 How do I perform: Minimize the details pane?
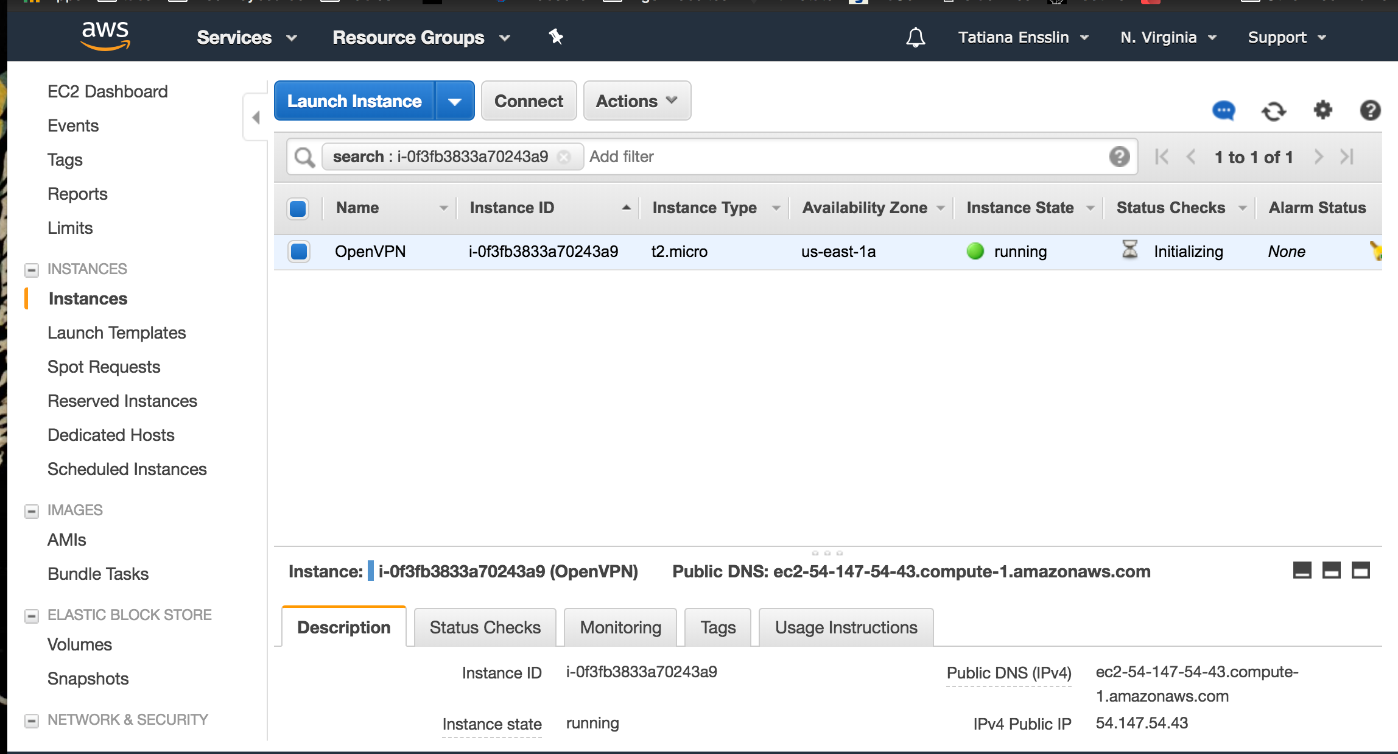(1302, 571)
